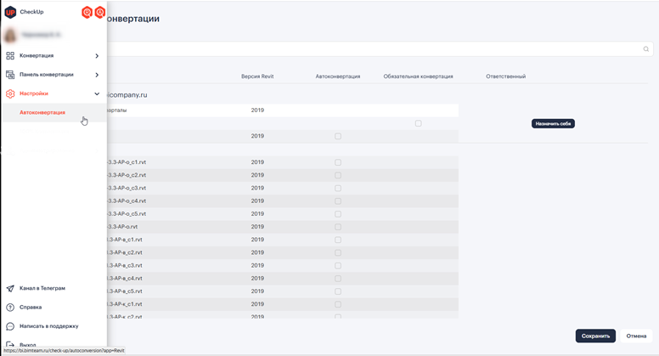Check autoconversion box for AP-o_c5.rvt row
659x356 pixels.
[337, 214]
